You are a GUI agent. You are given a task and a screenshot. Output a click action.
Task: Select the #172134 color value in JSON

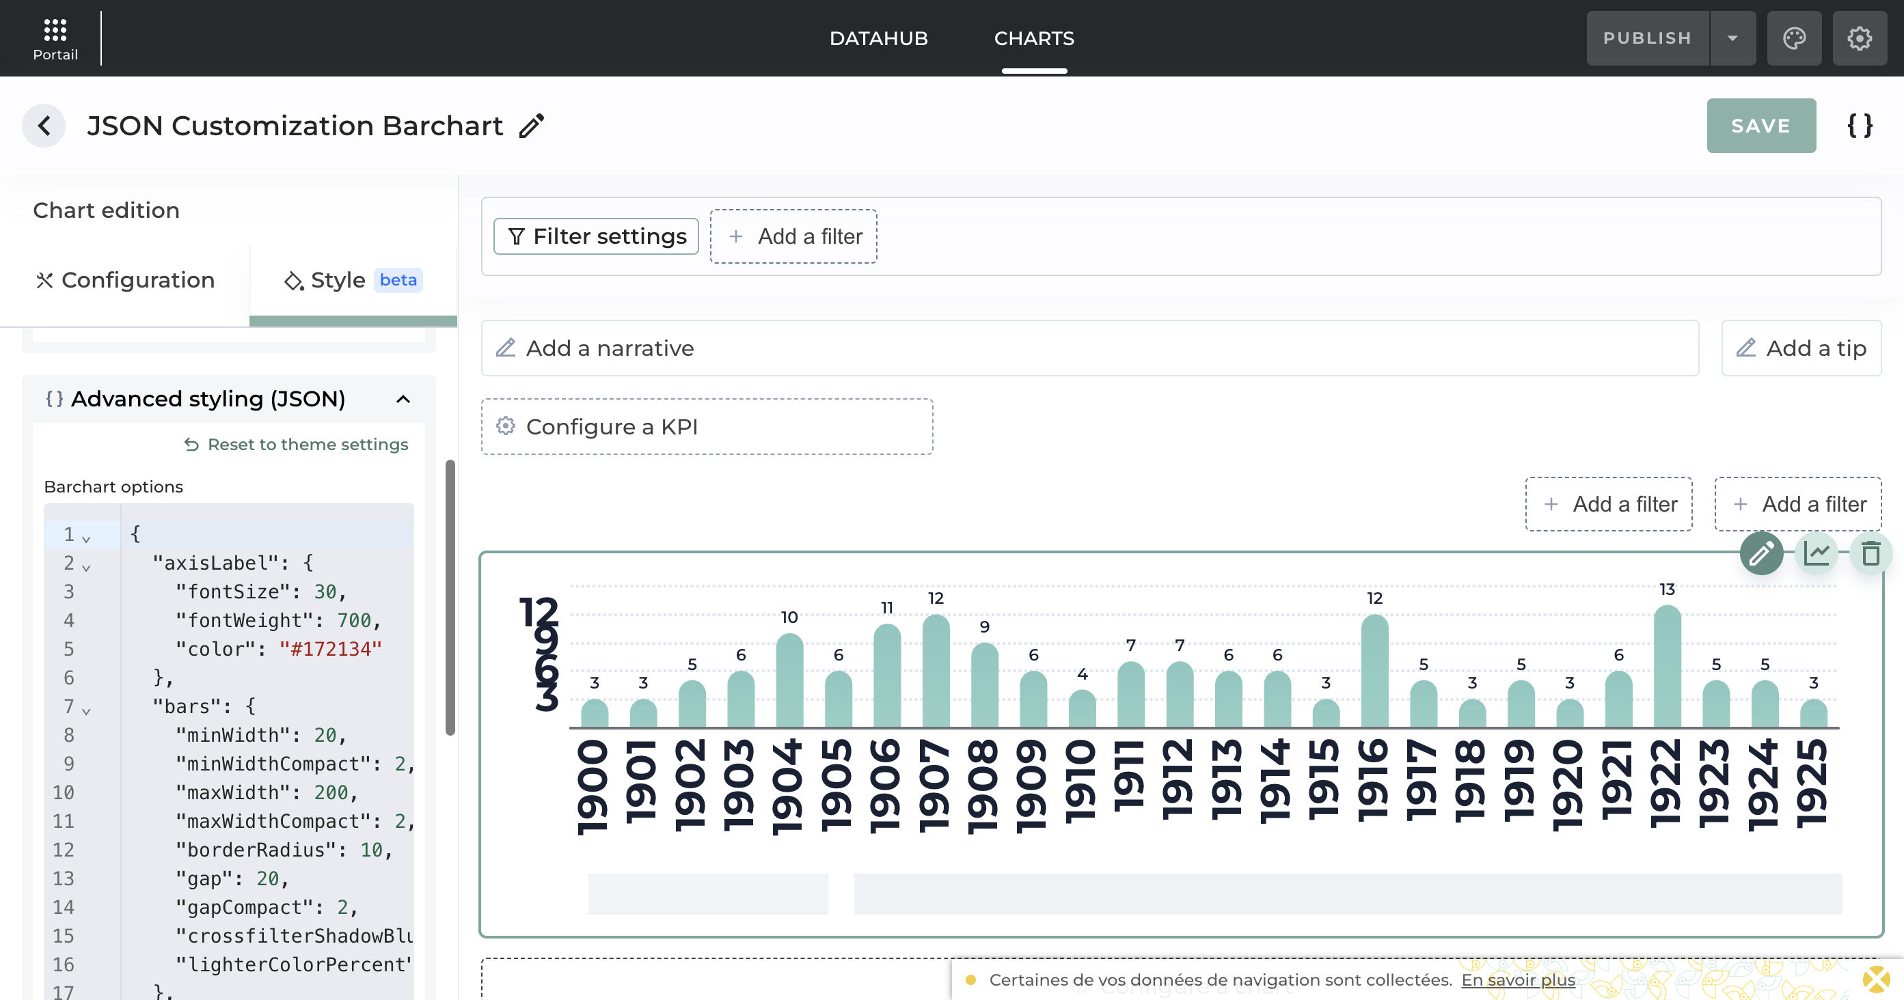pyautogui.click(x=331, y=648)
